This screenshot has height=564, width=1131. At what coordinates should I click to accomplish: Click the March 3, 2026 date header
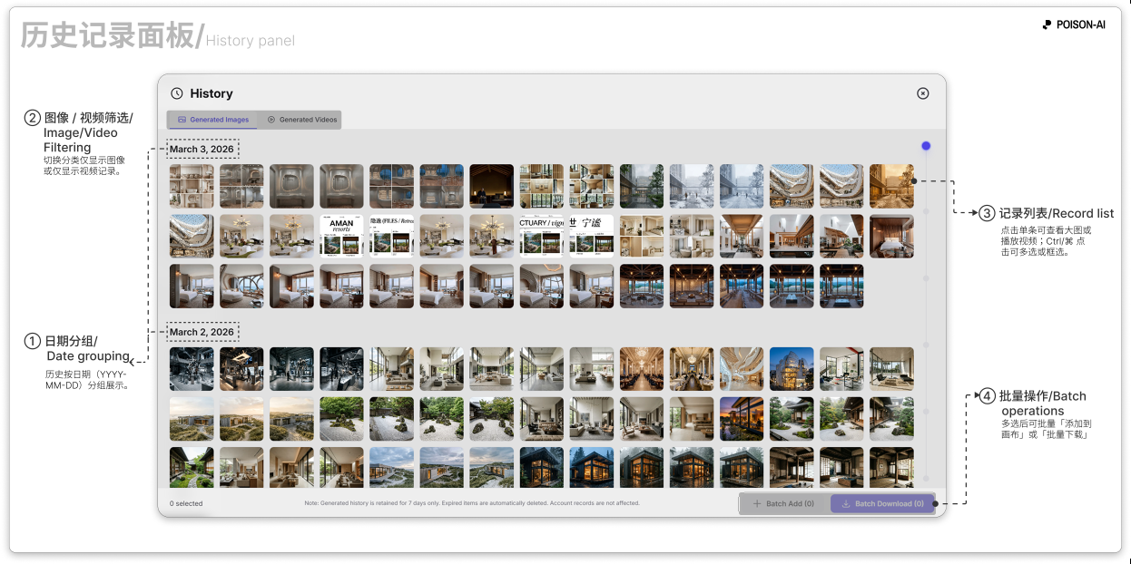(202, 149)
